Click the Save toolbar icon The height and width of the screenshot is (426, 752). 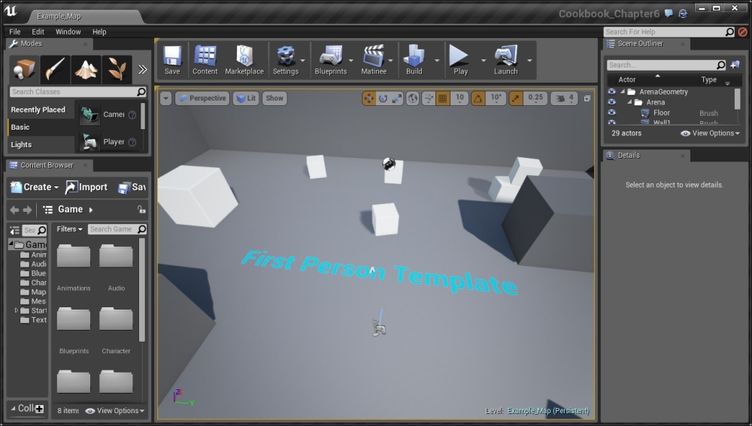(172, 60)
